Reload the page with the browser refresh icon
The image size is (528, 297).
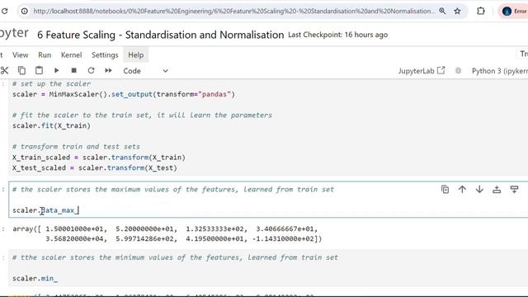tap(4, 11)
